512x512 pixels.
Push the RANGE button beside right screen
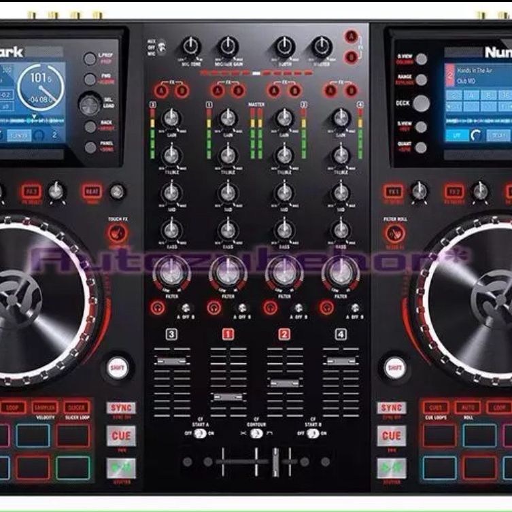point(421,80)
